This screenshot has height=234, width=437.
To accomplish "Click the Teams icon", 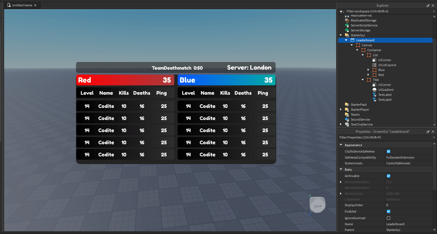I will [347, 115].
